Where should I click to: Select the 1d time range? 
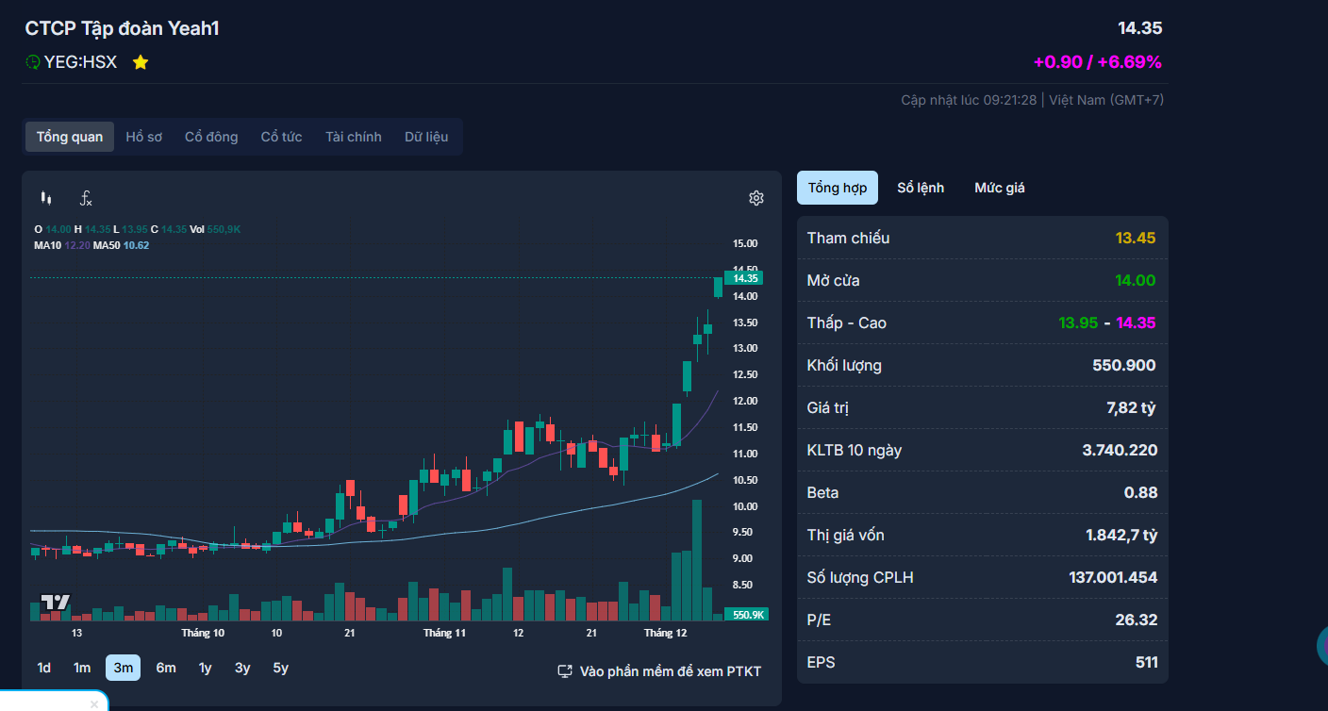point(44,668)
